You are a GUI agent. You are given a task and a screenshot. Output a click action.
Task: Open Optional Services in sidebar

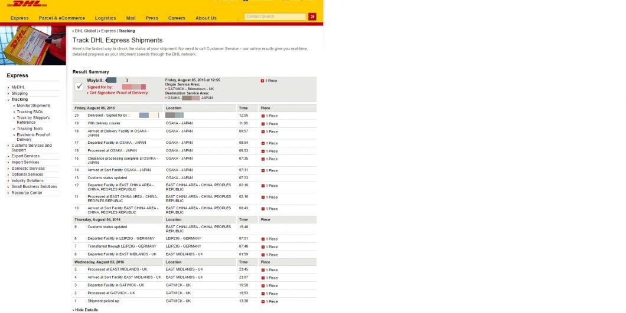click(27, 174)
